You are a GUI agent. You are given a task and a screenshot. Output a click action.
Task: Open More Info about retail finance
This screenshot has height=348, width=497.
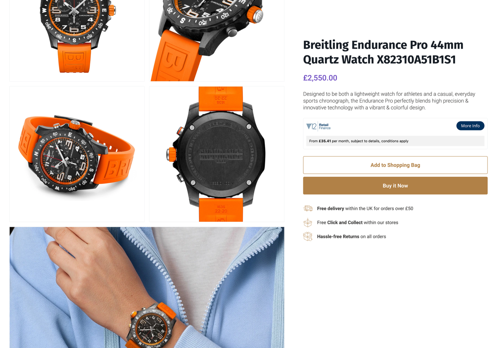(x=470, y=126)
